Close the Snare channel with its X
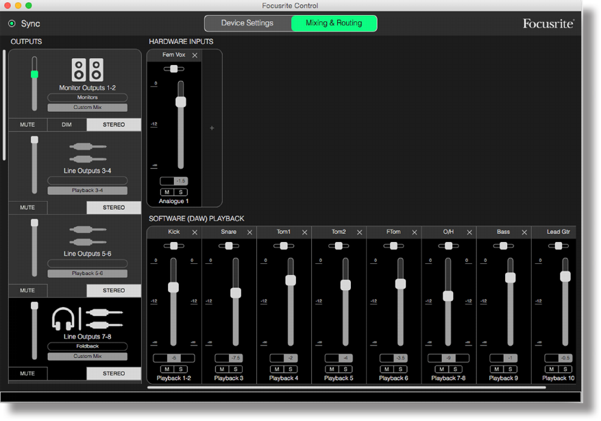601x421 pixels. [249, 232]
